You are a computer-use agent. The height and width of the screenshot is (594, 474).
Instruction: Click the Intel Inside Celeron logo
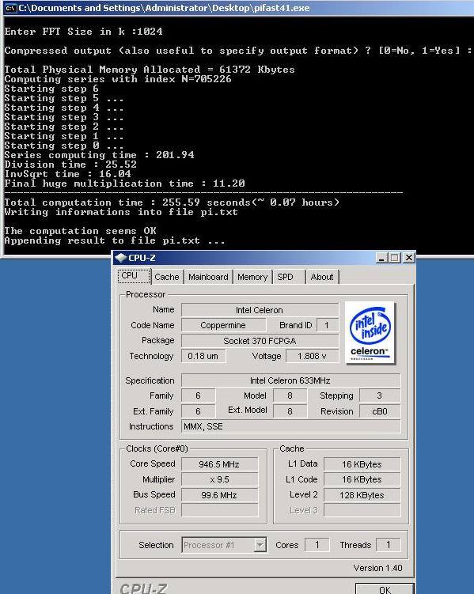coord(370,333)
